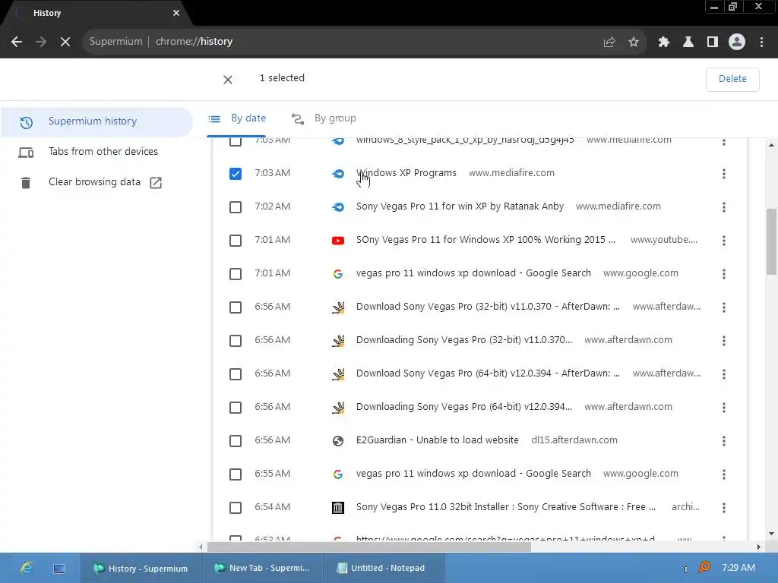Click the trash icon beside Clear browsing data

pos(26,183)
